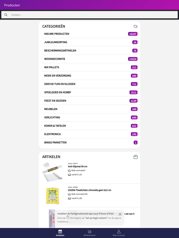Select the Woondecoratie category
179x238 pixels.
[x=55, y=59]
